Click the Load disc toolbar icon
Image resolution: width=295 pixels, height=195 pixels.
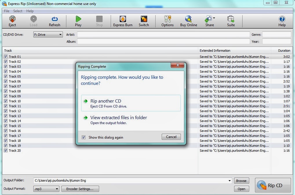(34, 19)
